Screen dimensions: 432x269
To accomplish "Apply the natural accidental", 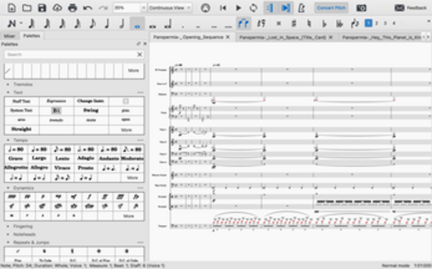I will click(309, 23).
